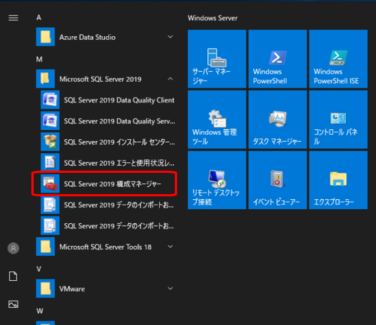The width and height of the screenshot is (376, 325).
Task: Select SQL Server 2019 Data Quality Serv... text
Action: click(x=119, y=121)
